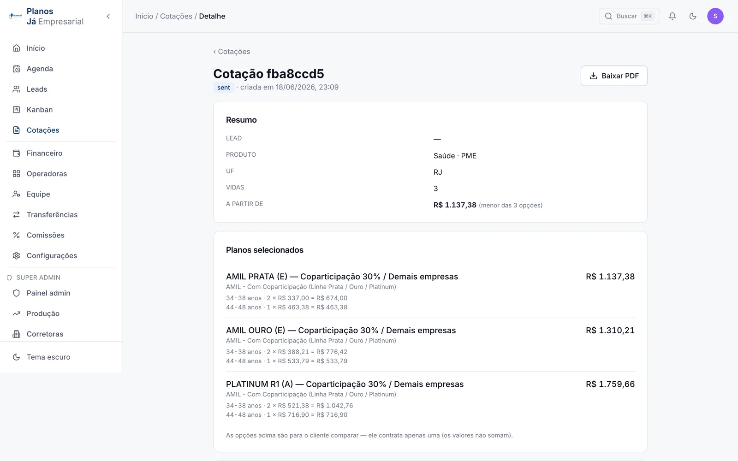Download the quote with Baixar PDF
Screen dimensions: 738x461
tap(614, 76)
